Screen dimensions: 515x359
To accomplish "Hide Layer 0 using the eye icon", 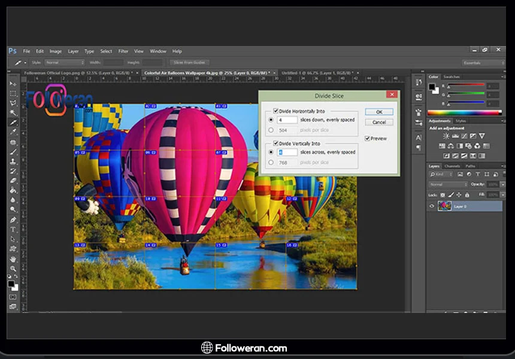I will coord(432,206).
